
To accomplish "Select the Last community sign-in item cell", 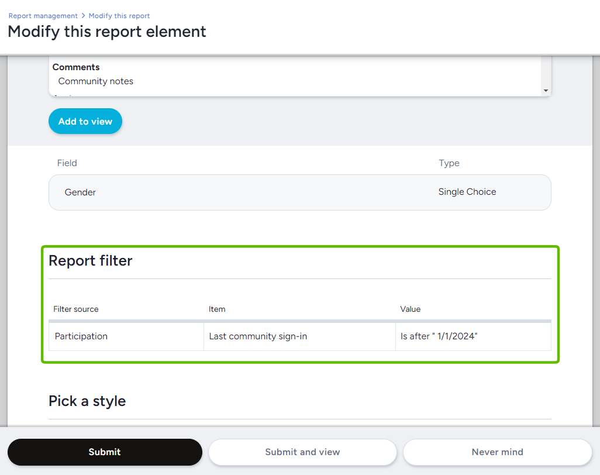I will (x=258, y=336).
